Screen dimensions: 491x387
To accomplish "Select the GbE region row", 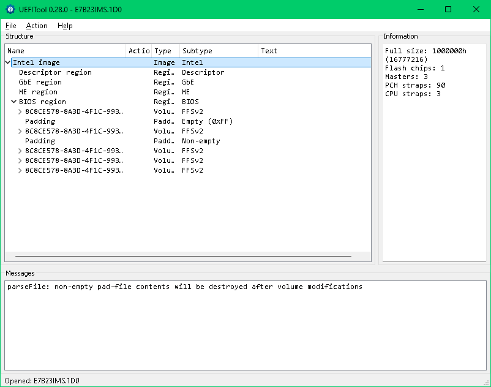I will [188, 82].
